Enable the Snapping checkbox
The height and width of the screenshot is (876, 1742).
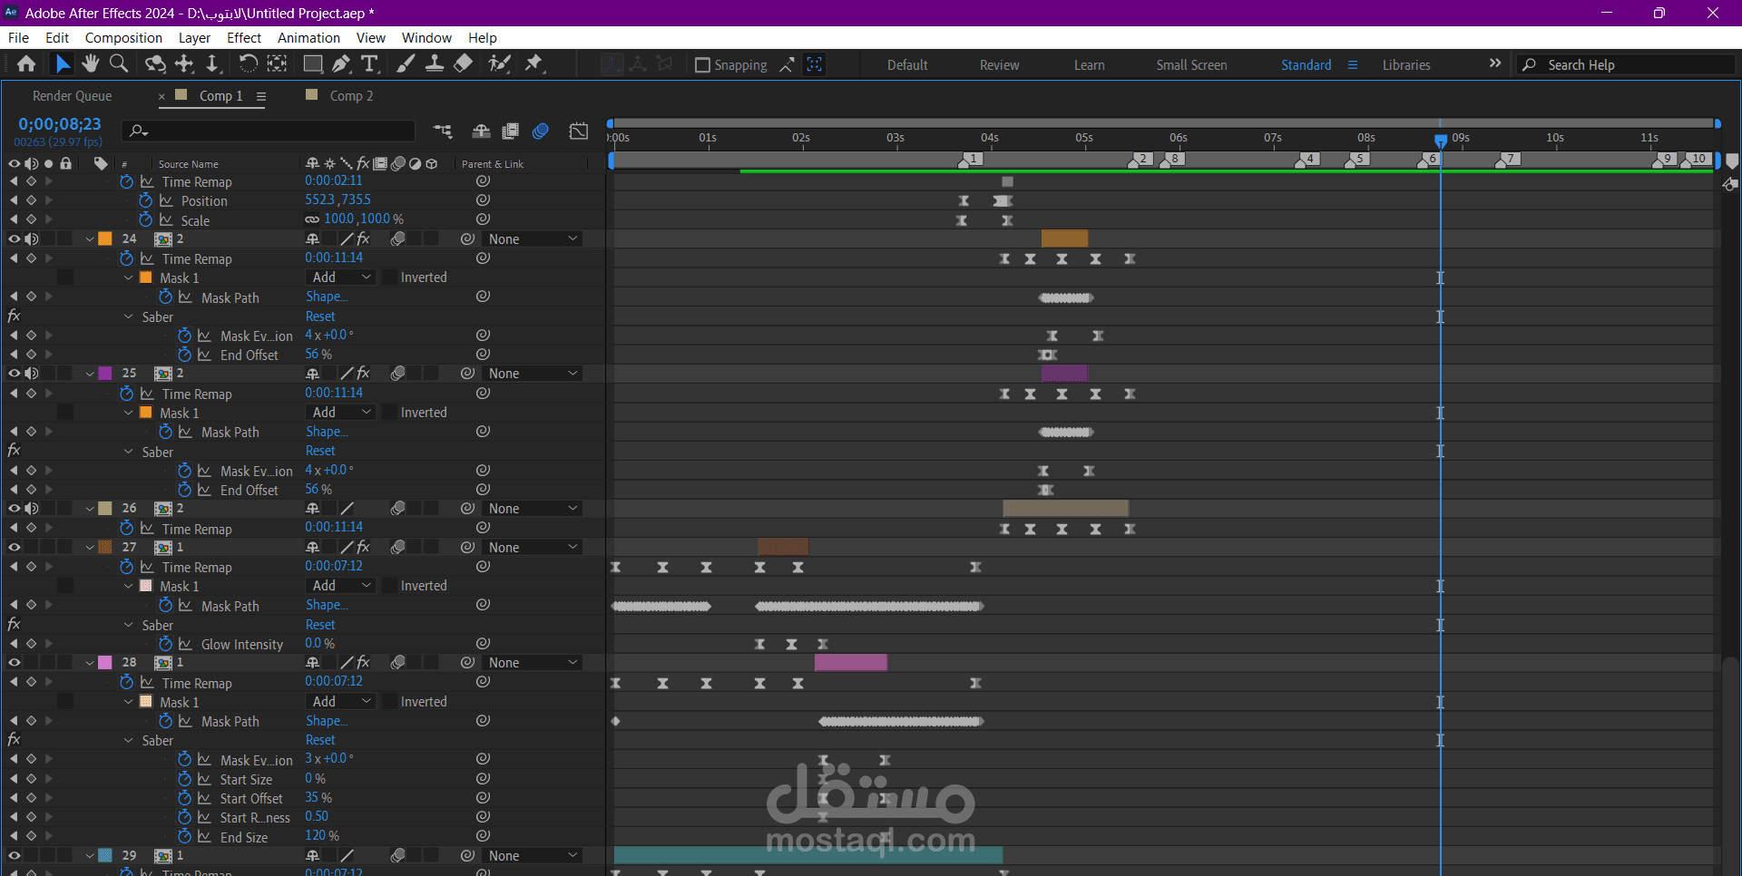click(x=702, y=65)
